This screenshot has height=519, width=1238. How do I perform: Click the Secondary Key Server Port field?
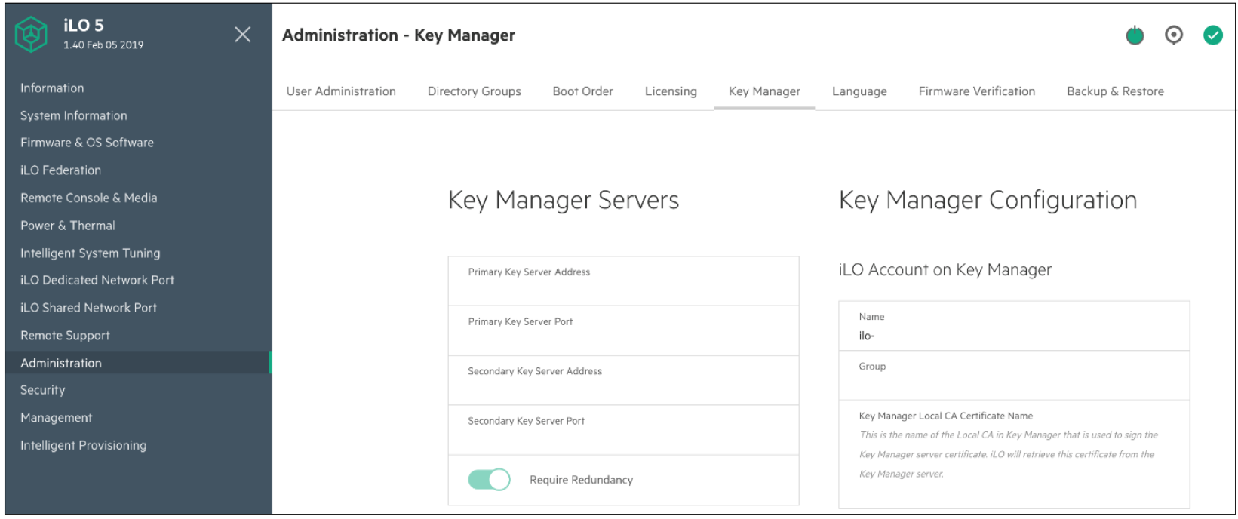point(623,431)
